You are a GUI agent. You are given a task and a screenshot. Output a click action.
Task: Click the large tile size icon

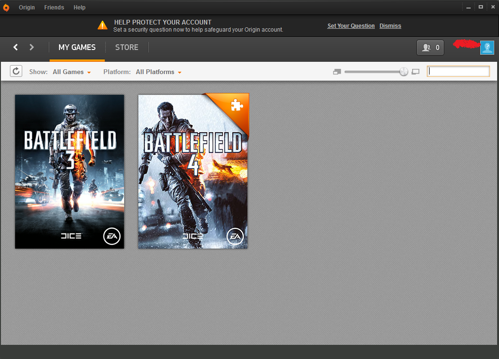[415, 72]
